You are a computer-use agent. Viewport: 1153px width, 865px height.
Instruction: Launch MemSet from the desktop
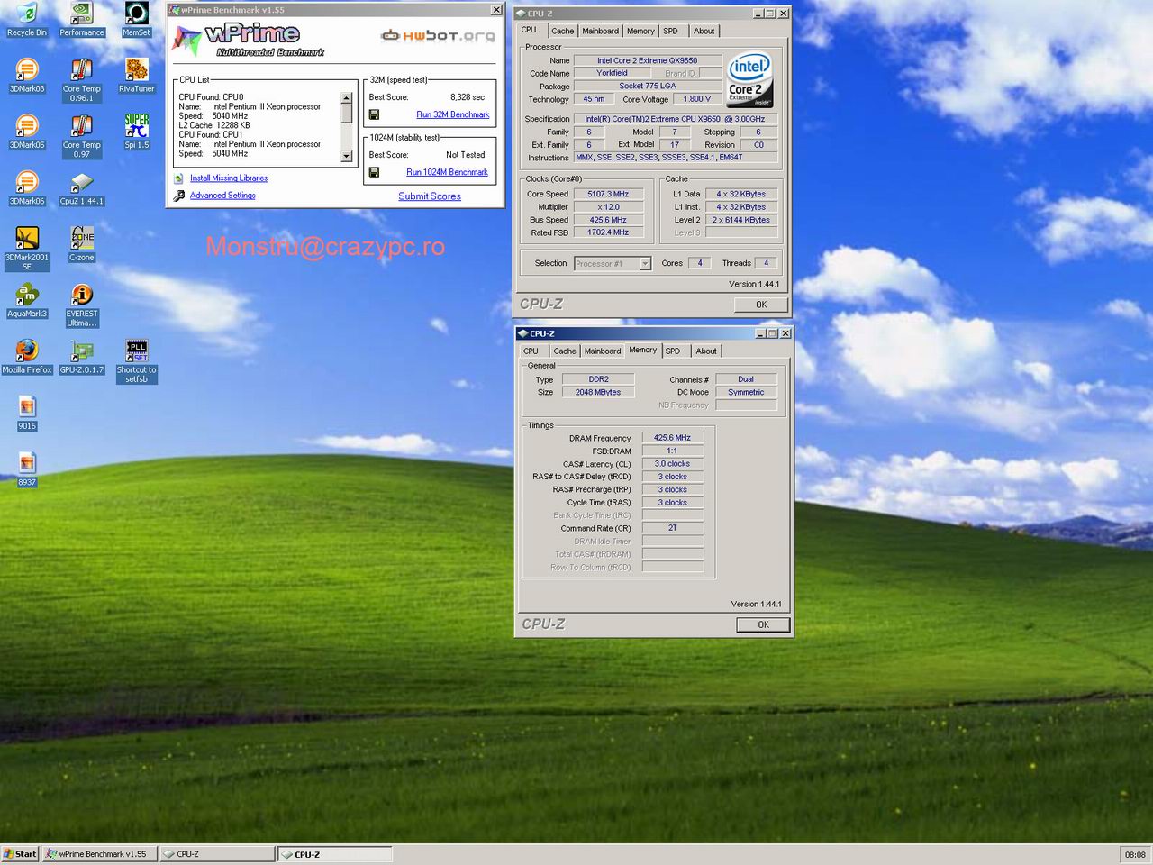(137, 20)
